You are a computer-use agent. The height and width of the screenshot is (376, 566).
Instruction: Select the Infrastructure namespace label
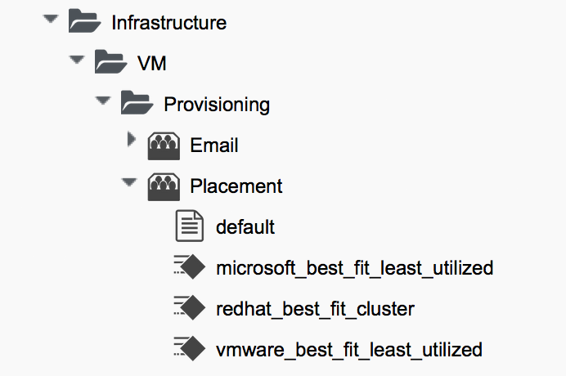pos(168,23)
